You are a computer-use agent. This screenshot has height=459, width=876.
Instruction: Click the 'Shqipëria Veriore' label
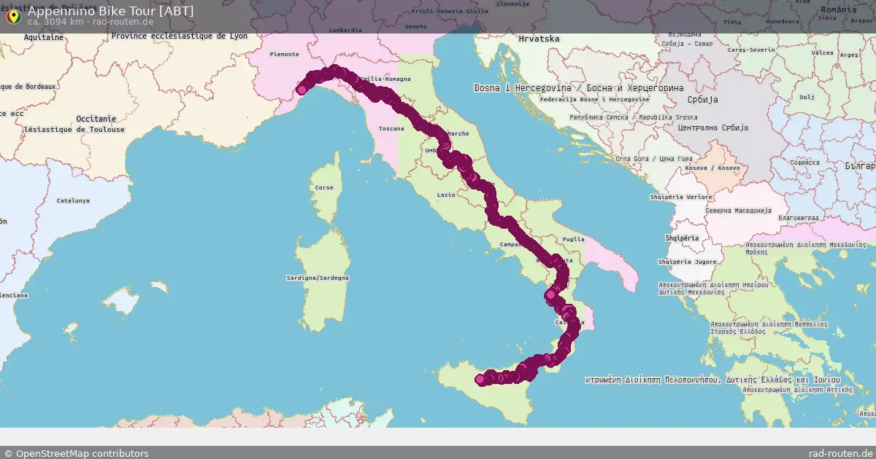pyautogui.click(x=680, y=197)
